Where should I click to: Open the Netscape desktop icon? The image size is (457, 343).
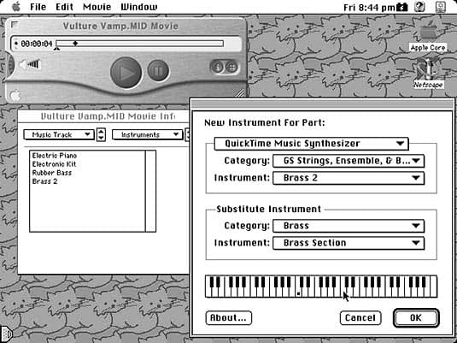pos(428,74)
